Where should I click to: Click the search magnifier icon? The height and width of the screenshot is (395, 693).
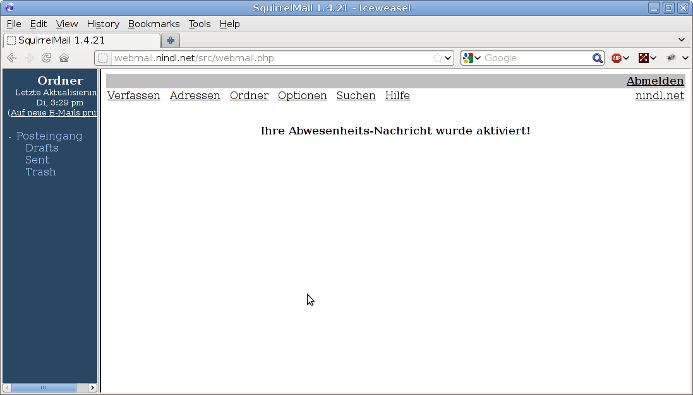(x=597, y=58)
